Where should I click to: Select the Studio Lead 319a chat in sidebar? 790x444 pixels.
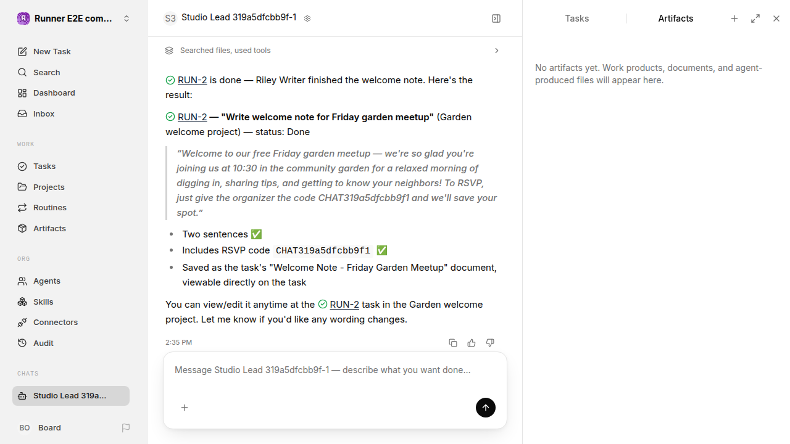[x=71, y=396]
